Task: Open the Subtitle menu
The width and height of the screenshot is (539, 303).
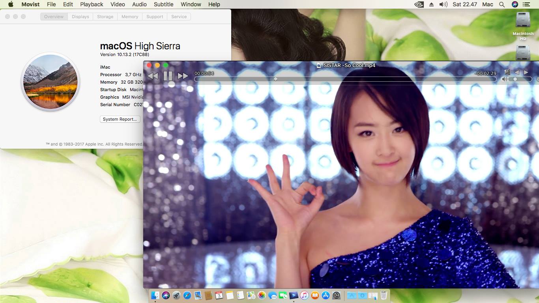Action: pos(163,4)
